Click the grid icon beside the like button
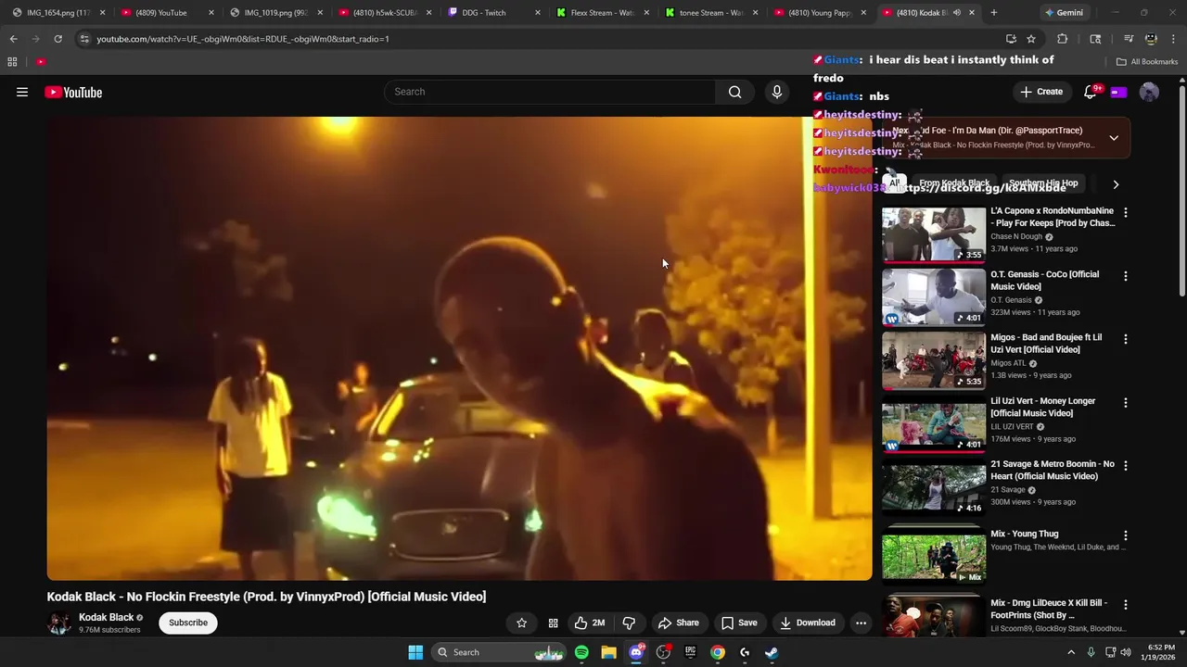The image size is (1187, 667). pos(553,623)
